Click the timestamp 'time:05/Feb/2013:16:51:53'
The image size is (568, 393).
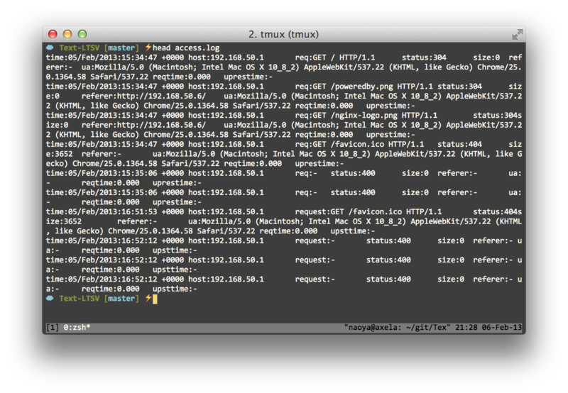102,211
